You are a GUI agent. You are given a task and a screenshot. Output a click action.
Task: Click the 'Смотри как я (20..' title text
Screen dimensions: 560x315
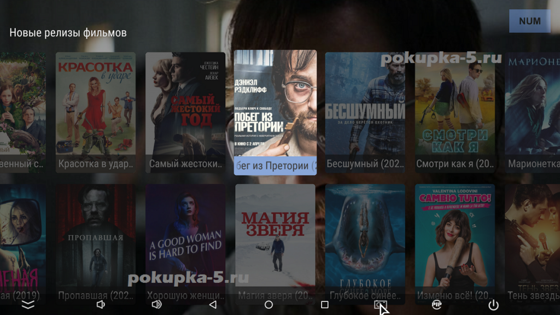(x=455, y=164)
